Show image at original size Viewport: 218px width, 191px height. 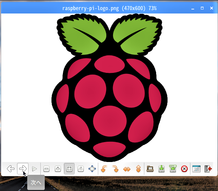tap(81, 169)
